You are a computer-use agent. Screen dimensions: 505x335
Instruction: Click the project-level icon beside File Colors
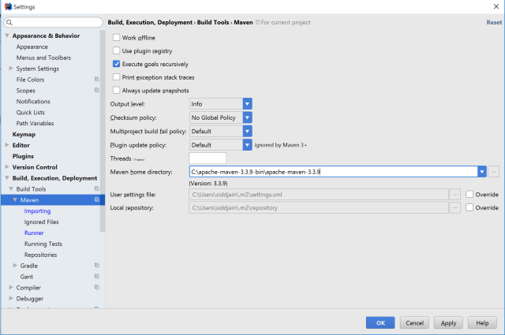click(x=96, y=80)
